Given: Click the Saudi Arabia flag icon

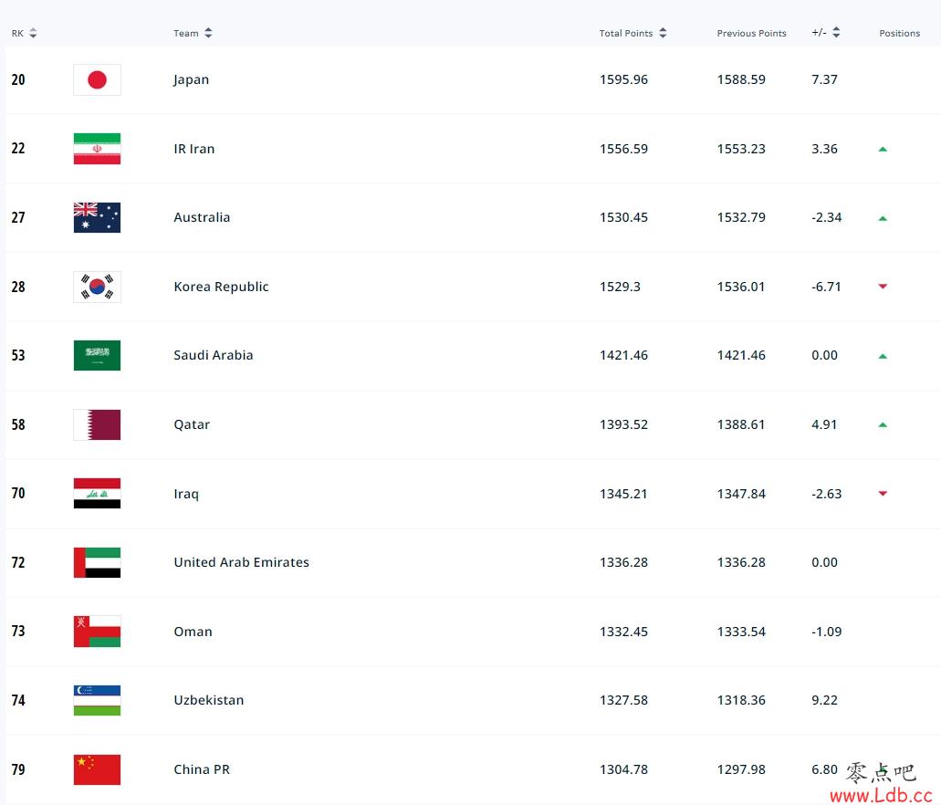Looking at the screenshot, I should pyautogui.click(x=98, y=355).
